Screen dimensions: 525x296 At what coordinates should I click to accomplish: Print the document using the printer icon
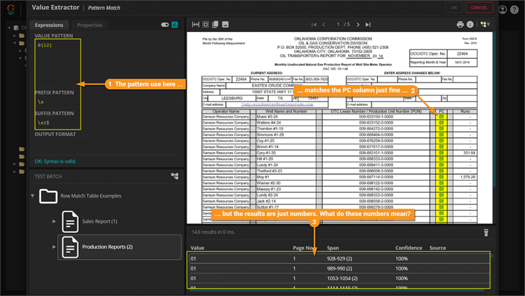point(460,25)
